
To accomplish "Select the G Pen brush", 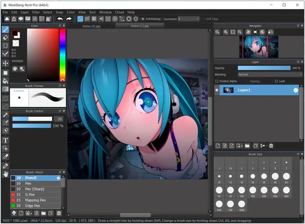I will [36, 195].
